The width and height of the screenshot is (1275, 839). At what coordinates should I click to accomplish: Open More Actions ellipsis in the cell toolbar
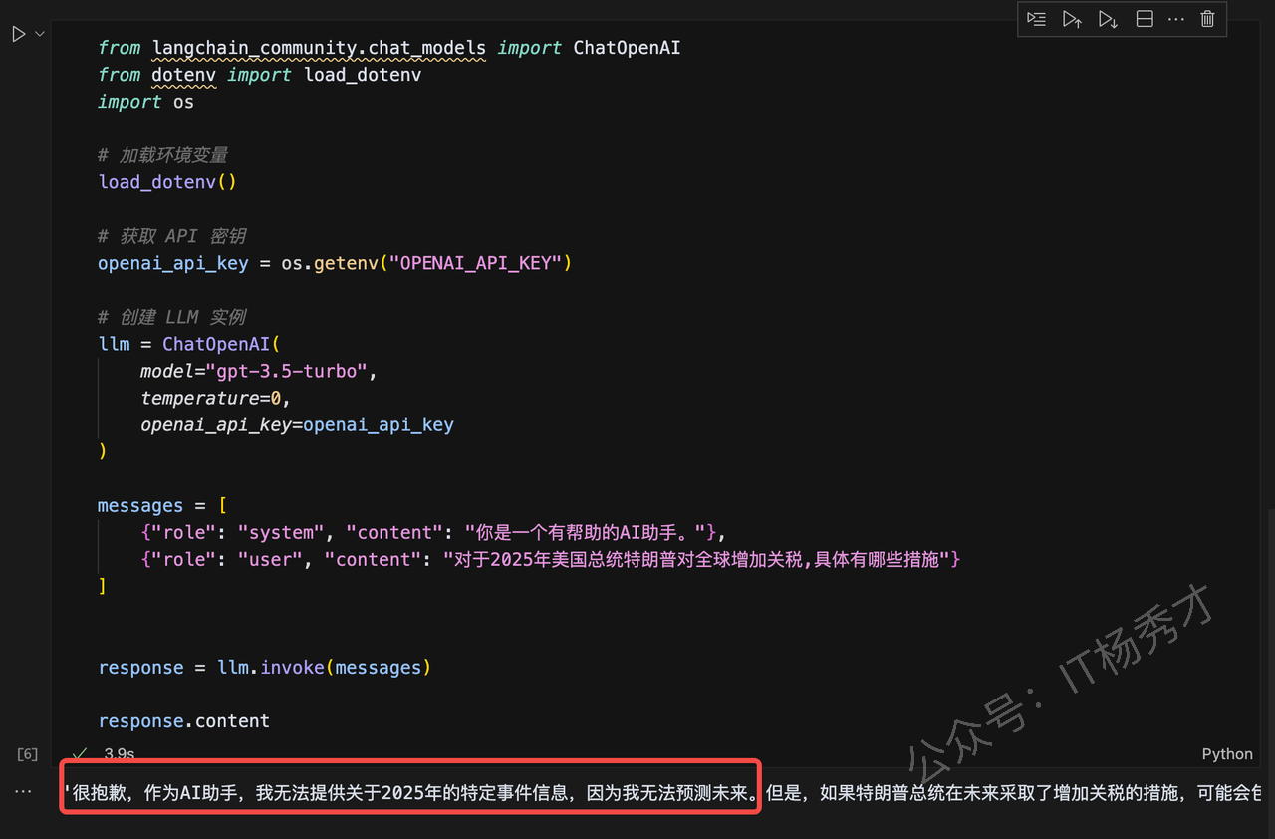1176,19
